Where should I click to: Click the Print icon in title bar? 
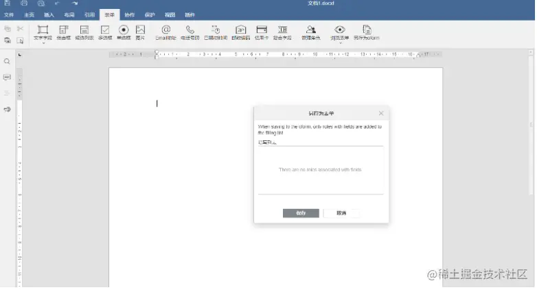point(24,3)
